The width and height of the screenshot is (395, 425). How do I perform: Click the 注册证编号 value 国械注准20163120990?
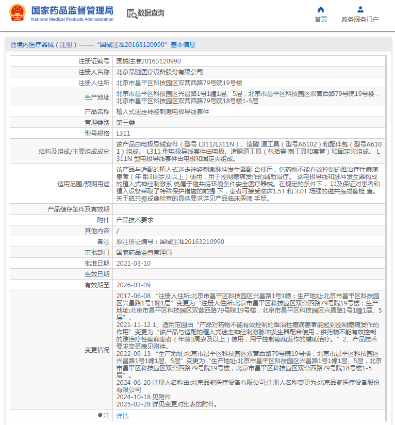tap(149, 61)
